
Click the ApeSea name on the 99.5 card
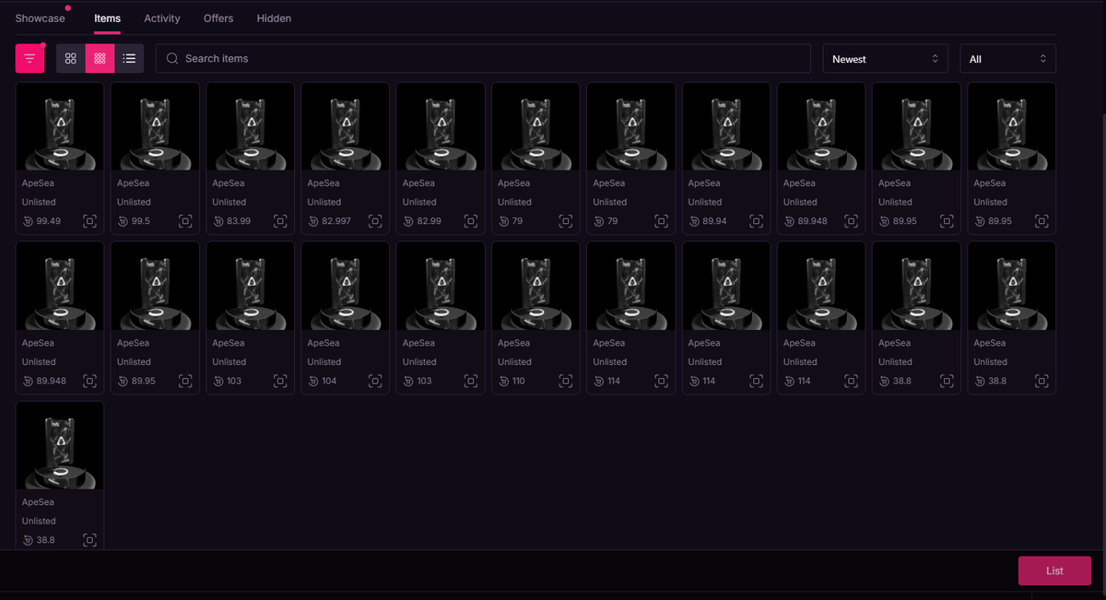click(133, 183)
